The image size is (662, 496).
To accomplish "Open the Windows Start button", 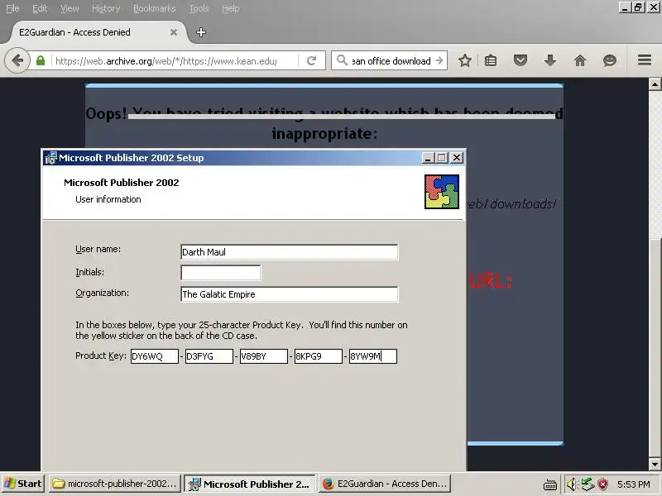I will [x=23, y=484].
